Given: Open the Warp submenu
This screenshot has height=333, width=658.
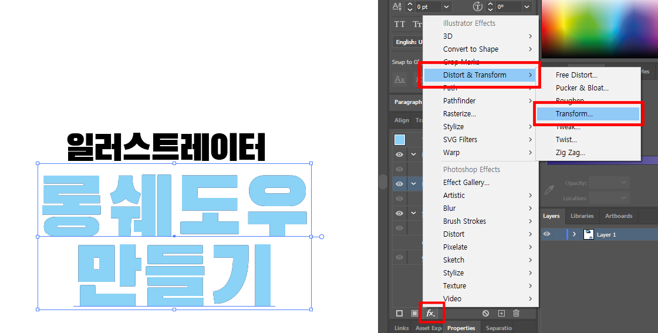Looking at the screenshot, I should 481,153.
